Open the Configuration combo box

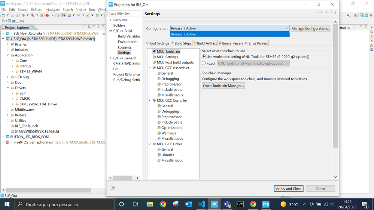(229, 28)
